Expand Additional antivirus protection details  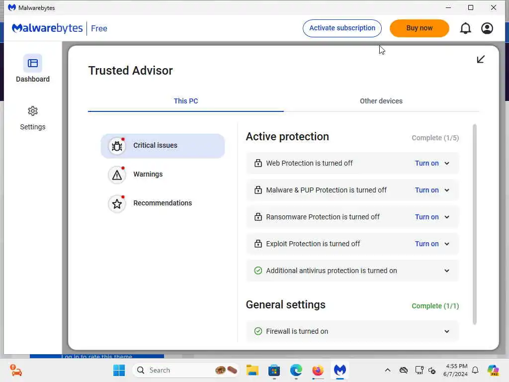447,271
